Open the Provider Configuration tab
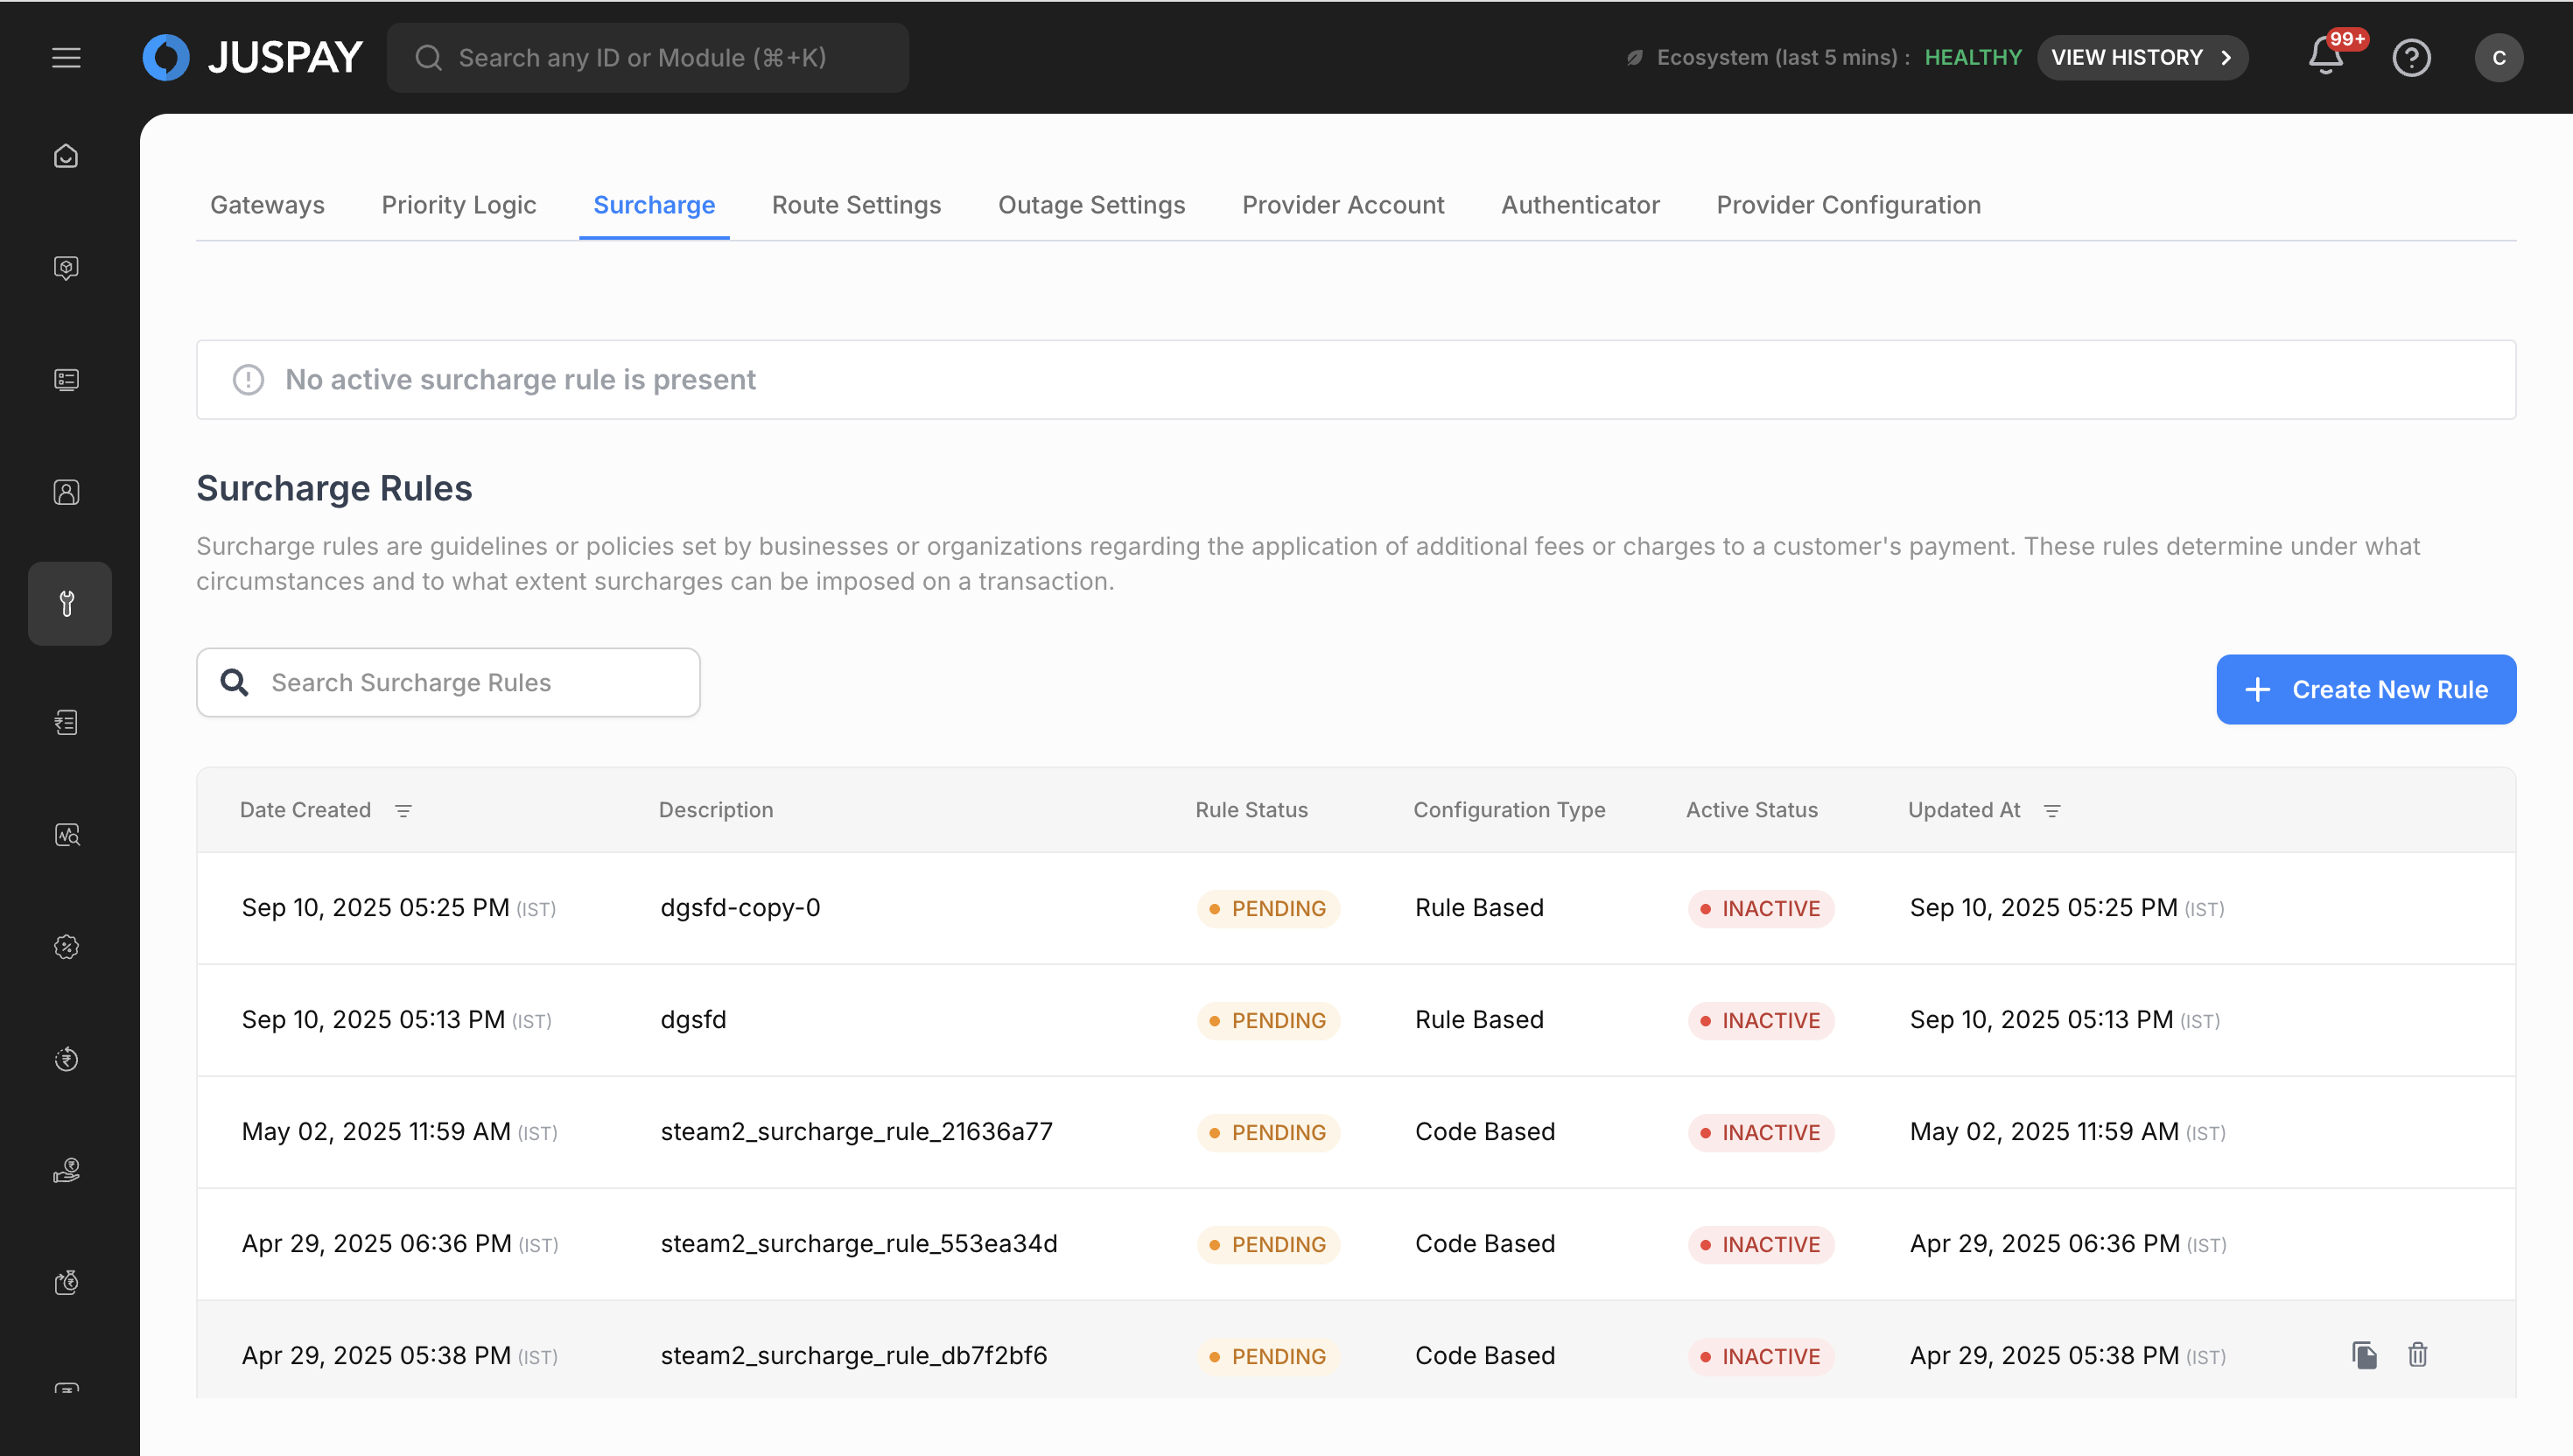2573x1456 pixels. (x=1848, y=205)
